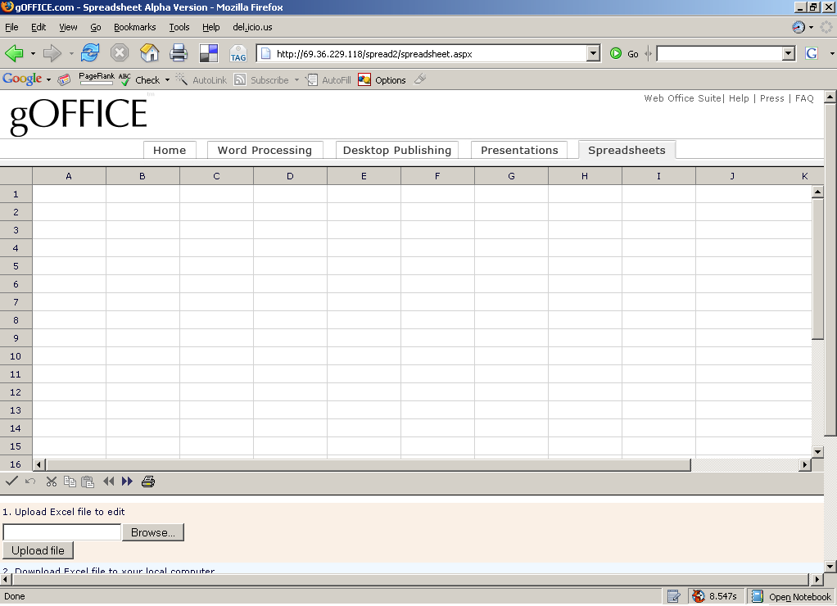The height and width of the screenshot is (606, 837).
Task: Open the Bookmarks menu
Action: click(134, 27)
